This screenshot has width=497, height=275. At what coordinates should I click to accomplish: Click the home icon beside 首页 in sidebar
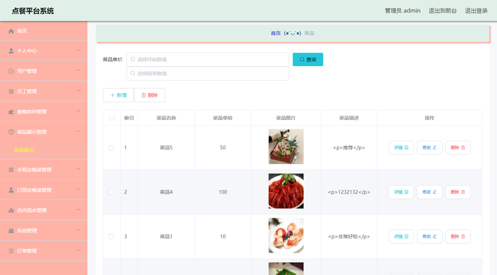(x=11, y=31)
